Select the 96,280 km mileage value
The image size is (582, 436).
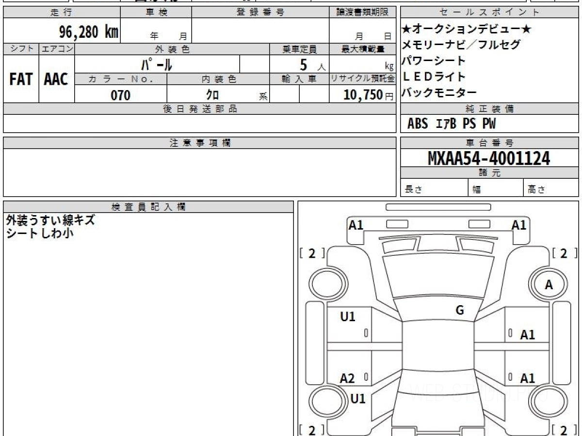pos(89,32)
